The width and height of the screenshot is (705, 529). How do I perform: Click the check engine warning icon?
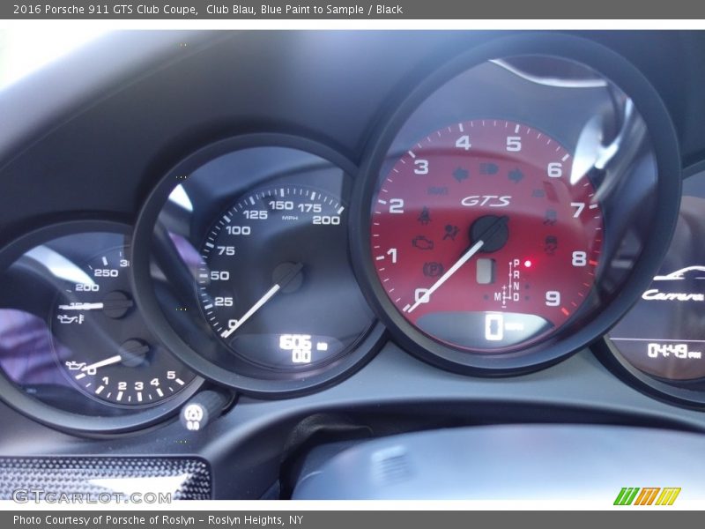pyautogui.click(x=422, y=241)
